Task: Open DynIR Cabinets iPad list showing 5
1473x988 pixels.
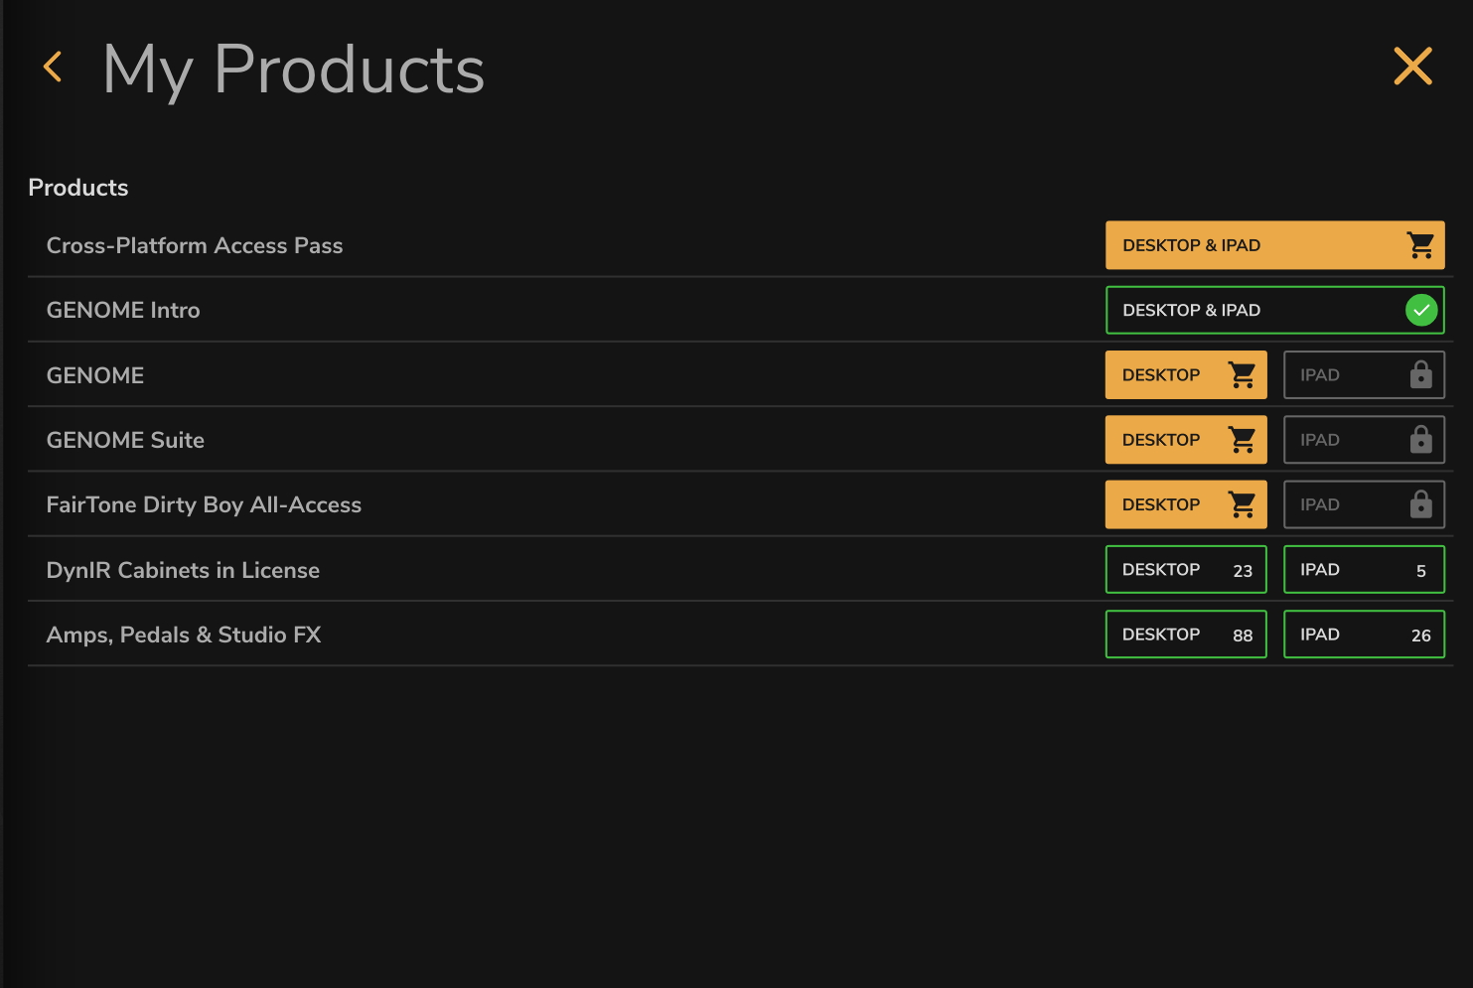Action: point(1364,570)
